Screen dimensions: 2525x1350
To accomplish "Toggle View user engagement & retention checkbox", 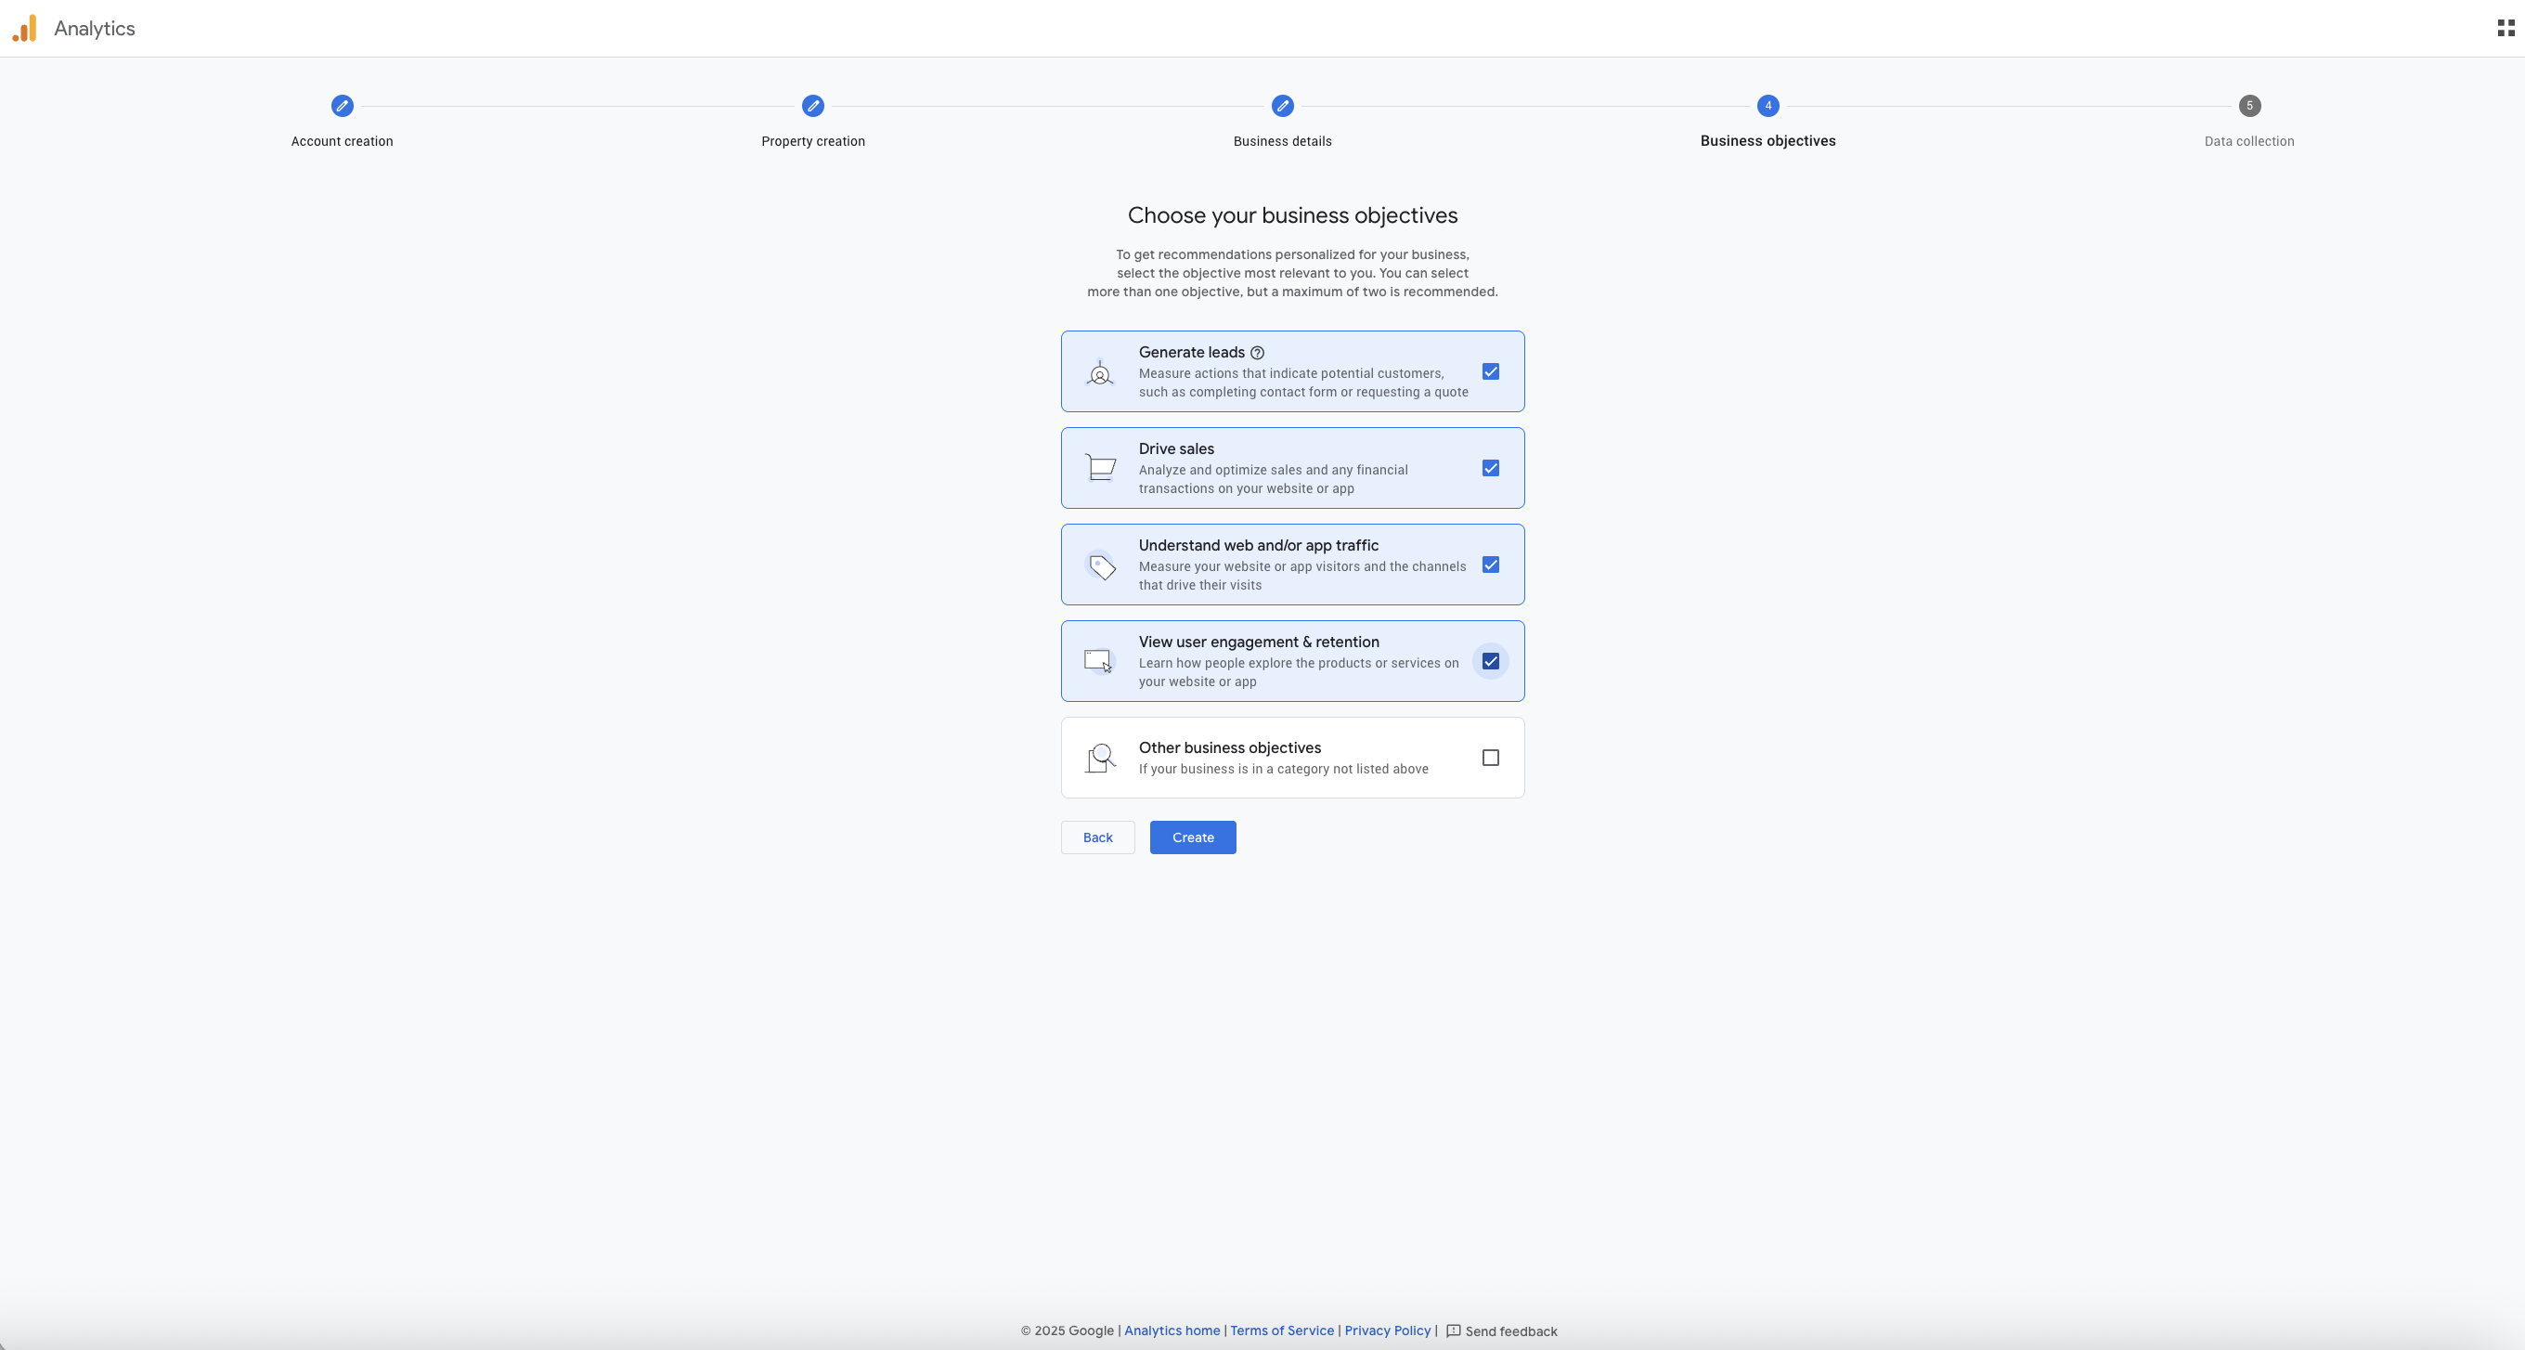I will click(x=1490, y=662).
